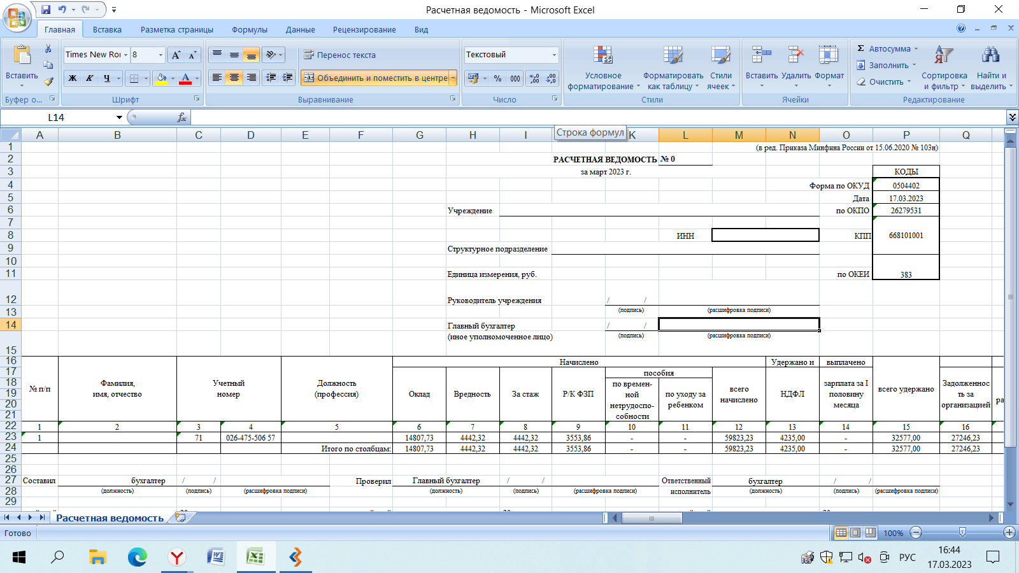The height and width of the screenshot is (573, 1019).
Task: Open Сортировка и фильтр menu
Action: tap(944, 67)
